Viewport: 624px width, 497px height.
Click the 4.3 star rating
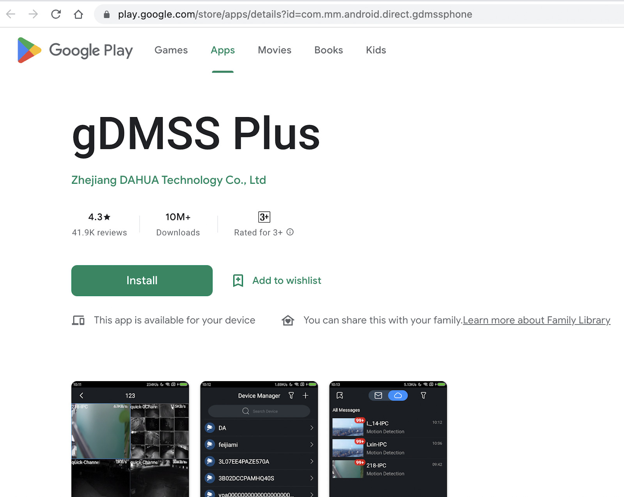click(99, 217)
